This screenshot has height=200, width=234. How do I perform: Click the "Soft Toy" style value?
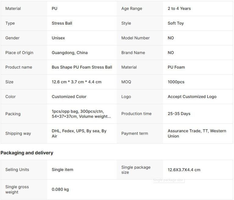[x=175, y=23]
